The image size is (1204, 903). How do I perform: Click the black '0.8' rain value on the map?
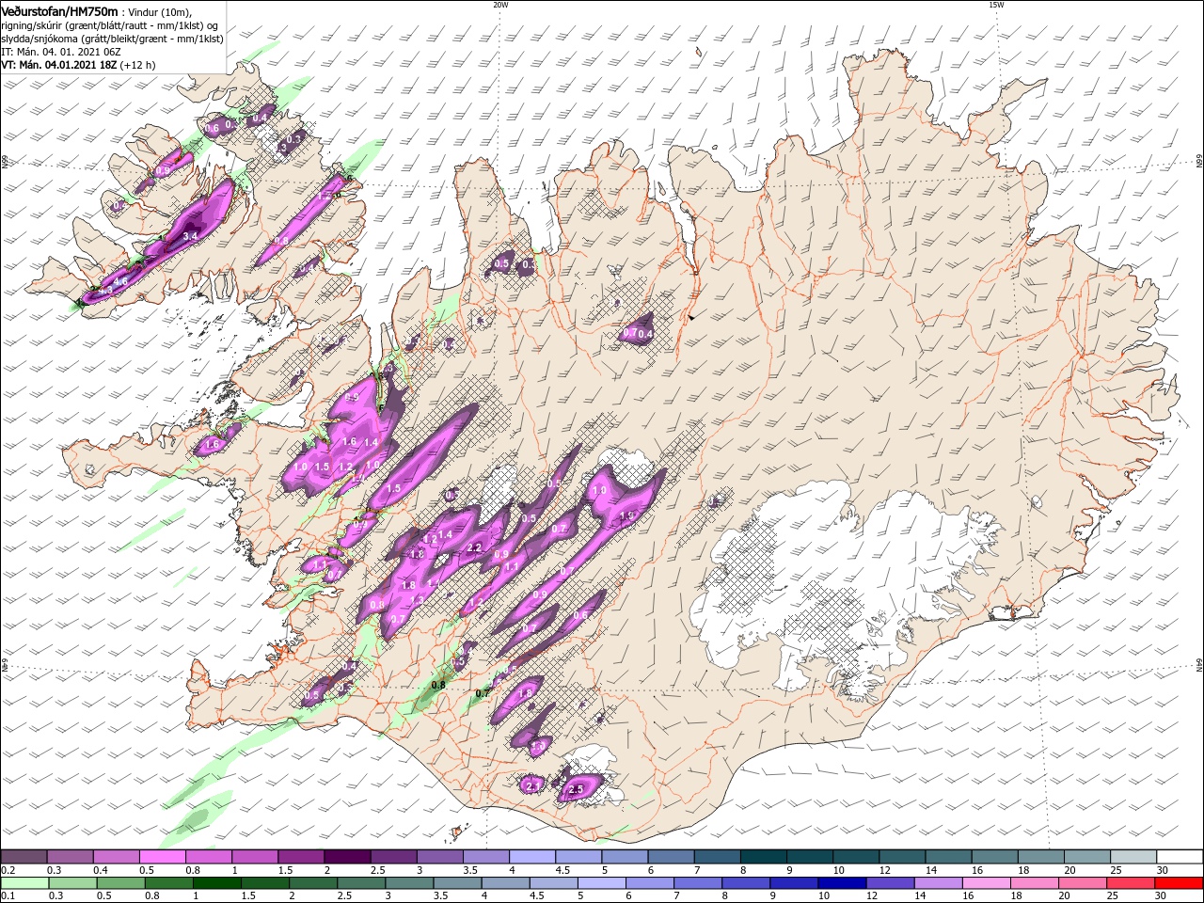[438, 686]
